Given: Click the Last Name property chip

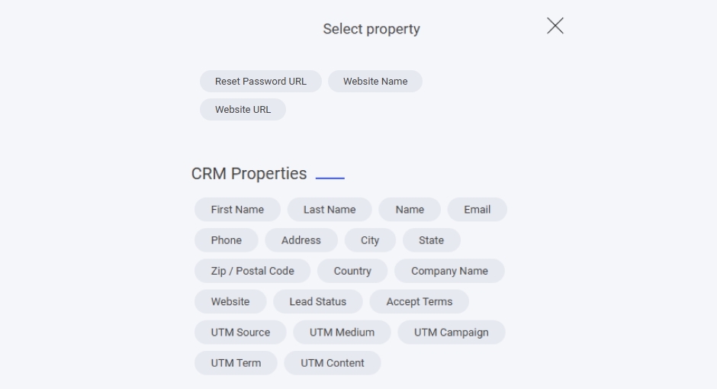Looking at the screenshot, I should point(329,210).
